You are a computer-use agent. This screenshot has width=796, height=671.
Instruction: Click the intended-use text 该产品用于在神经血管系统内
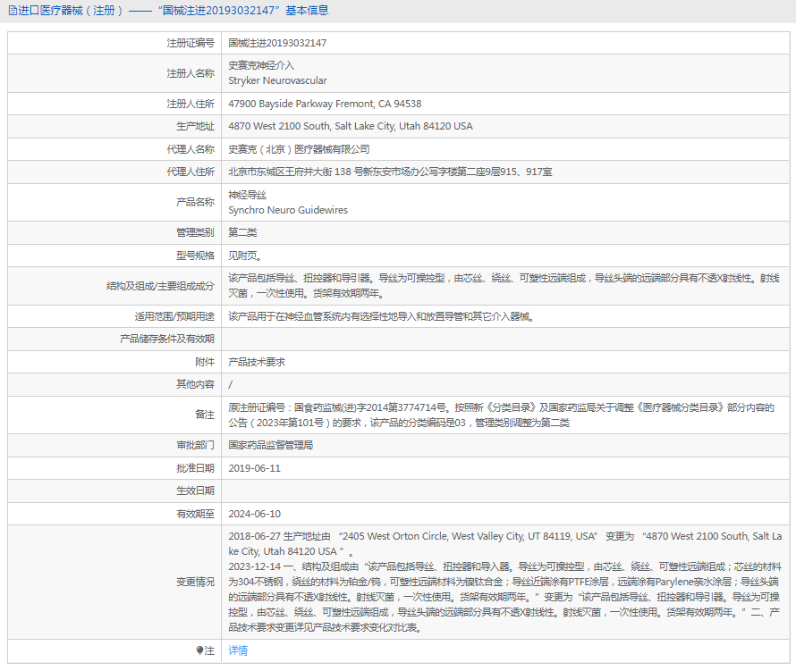click(x=381, y=317)
